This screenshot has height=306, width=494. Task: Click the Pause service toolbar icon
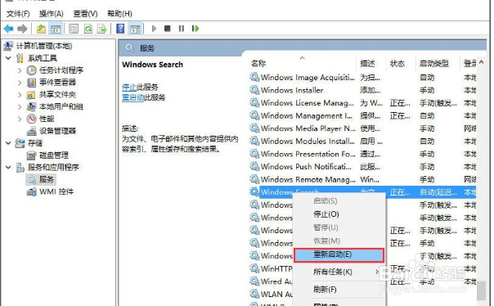(x=181, y=29)
